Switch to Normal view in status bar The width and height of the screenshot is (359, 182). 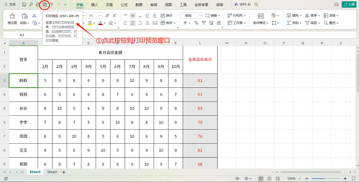point(261,178)
